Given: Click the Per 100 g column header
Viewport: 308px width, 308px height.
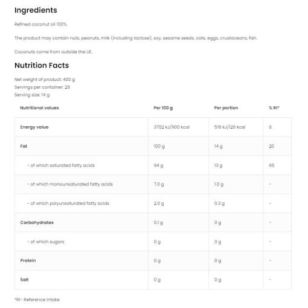Looking at the screenshot, I should pos(163,108).
